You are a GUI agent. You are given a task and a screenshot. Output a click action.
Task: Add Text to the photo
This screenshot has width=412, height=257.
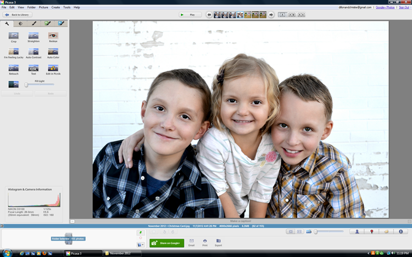[34, 70]
